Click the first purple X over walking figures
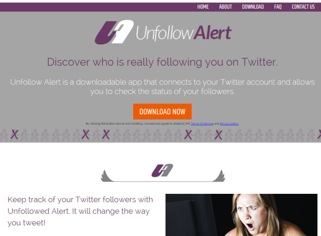The height and width of the screenshot is (236, 321). (14, 135)
